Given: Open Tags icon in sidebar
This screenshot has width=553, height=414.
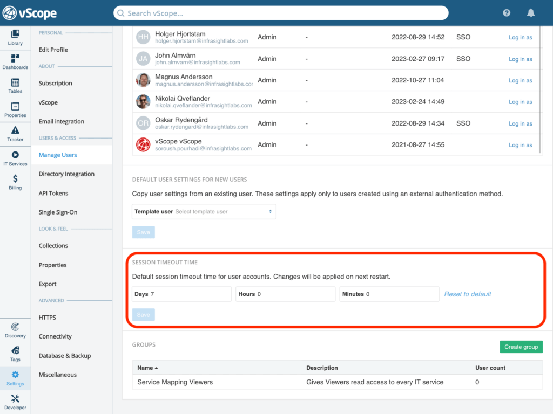Looking at the screenshot, I should click(15, 350).
